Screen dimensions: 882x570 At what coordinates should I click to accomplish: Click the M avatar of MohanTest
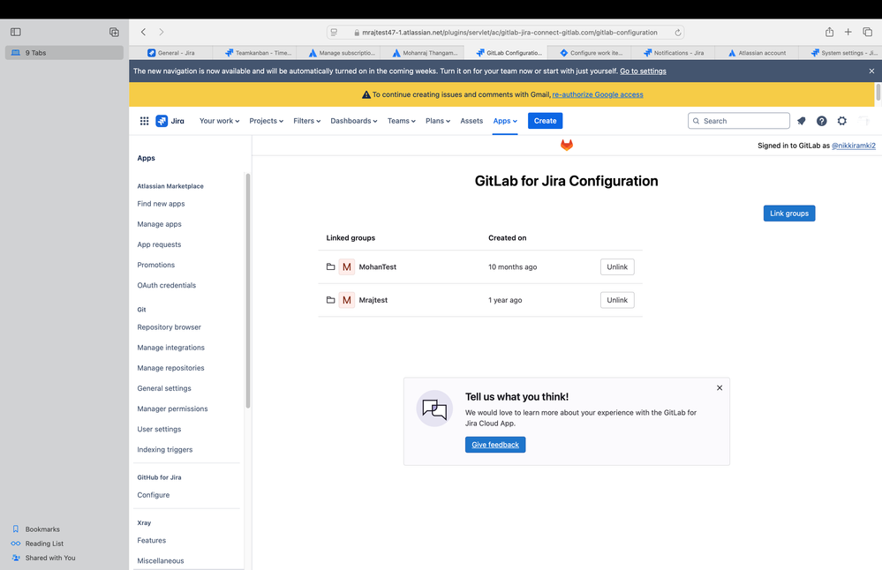pyautogui.click(x=346, y=266)
